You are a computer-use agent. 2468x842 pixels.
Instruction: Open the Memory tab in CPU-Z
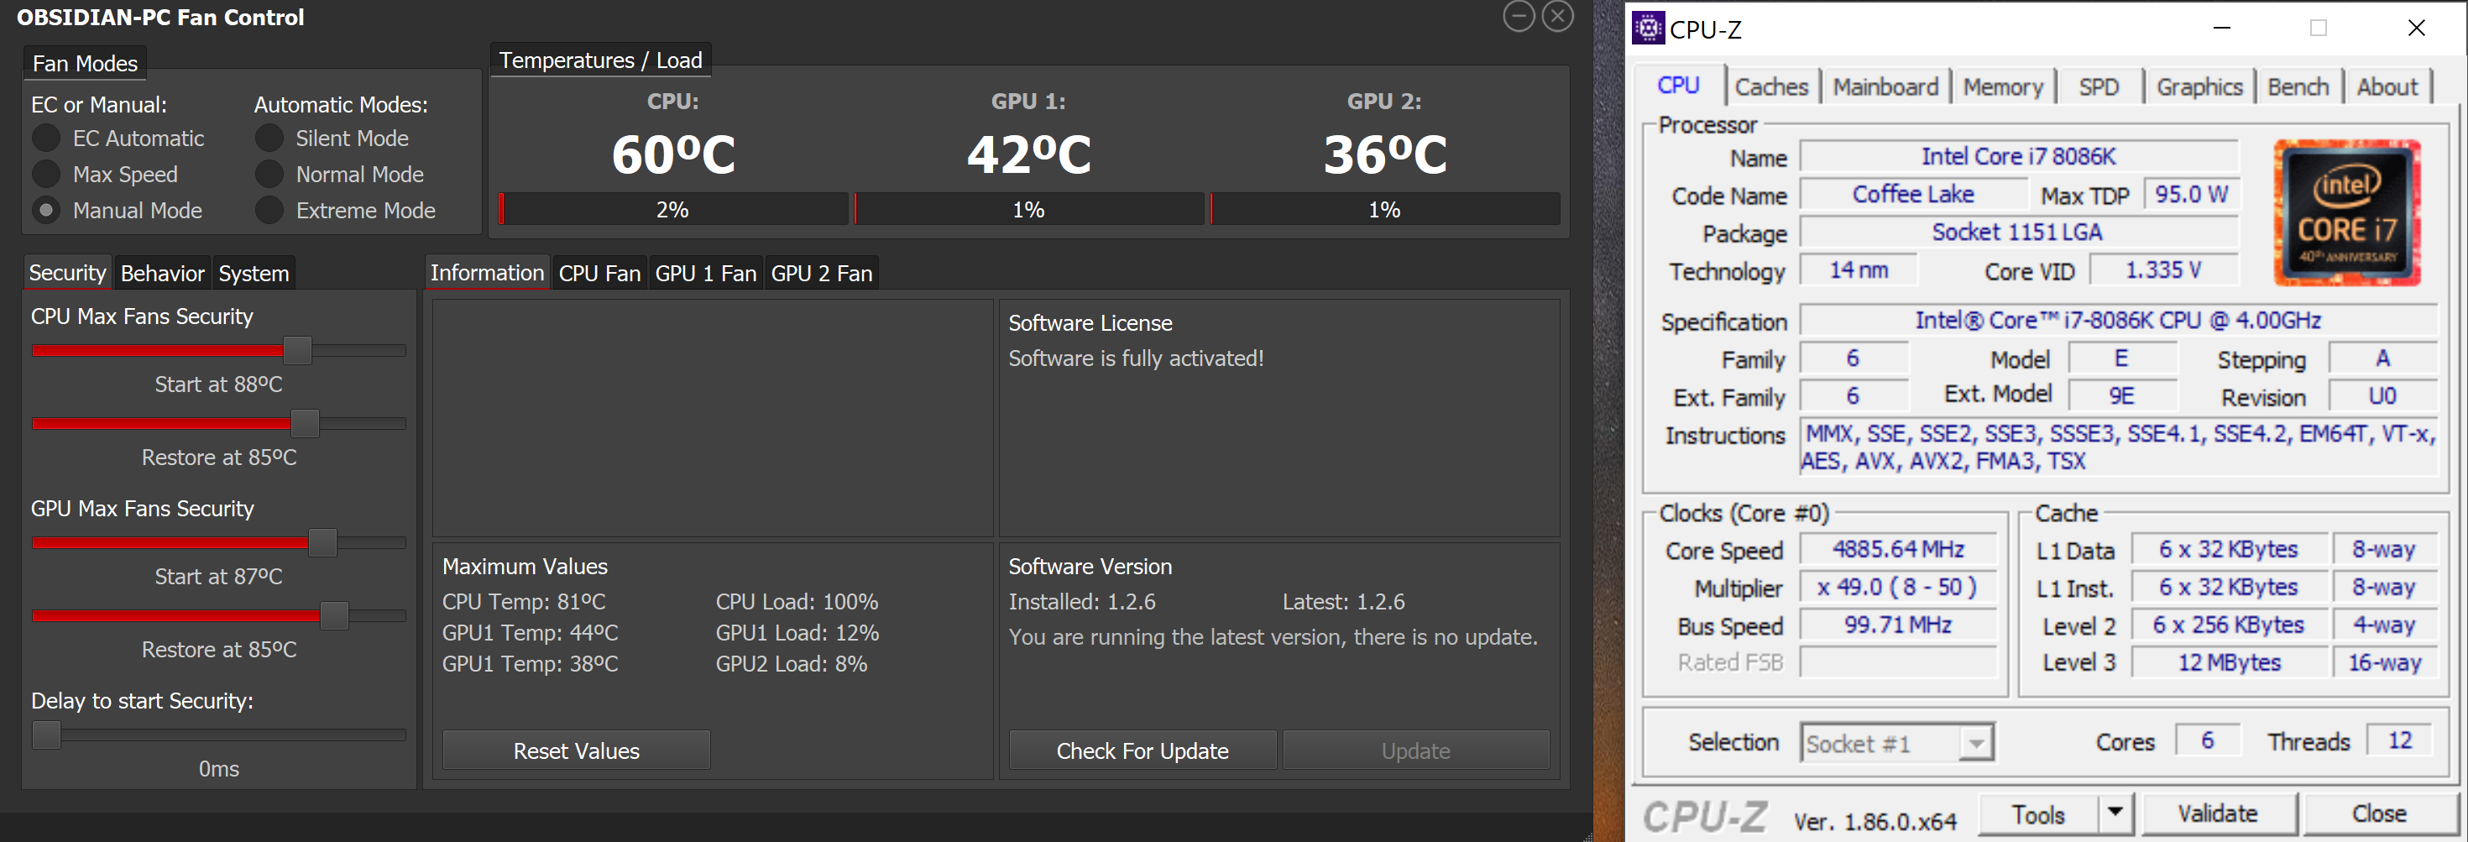click(2003, 87)
